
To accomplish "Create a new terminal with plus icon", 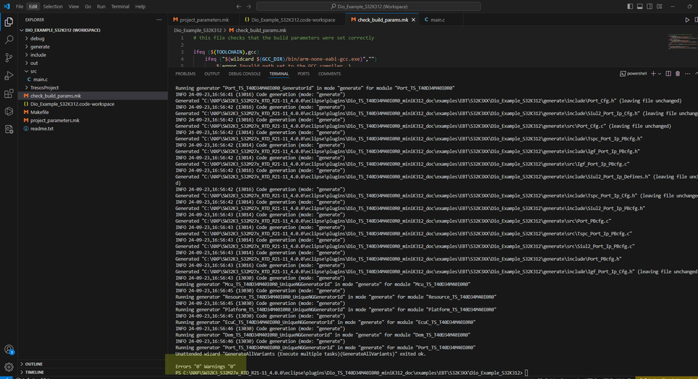I will pos(653,73).
